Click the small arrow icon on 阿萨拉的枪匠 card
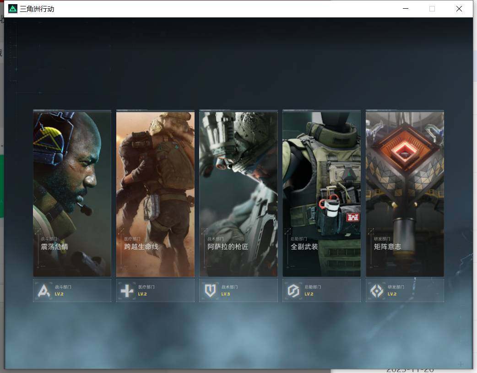The width and height of the screenshot is (477, 373). [x=205, y=231]
